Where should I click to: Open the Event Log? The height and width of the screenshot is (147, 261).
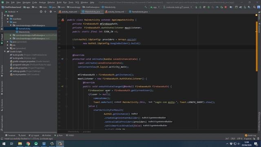251,135
